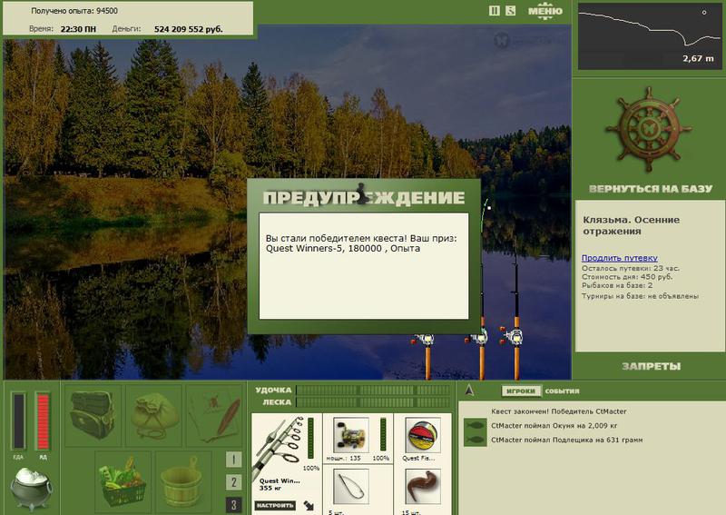Open the backpack inventory
726x515 pixels.
(x=93, y=415)
